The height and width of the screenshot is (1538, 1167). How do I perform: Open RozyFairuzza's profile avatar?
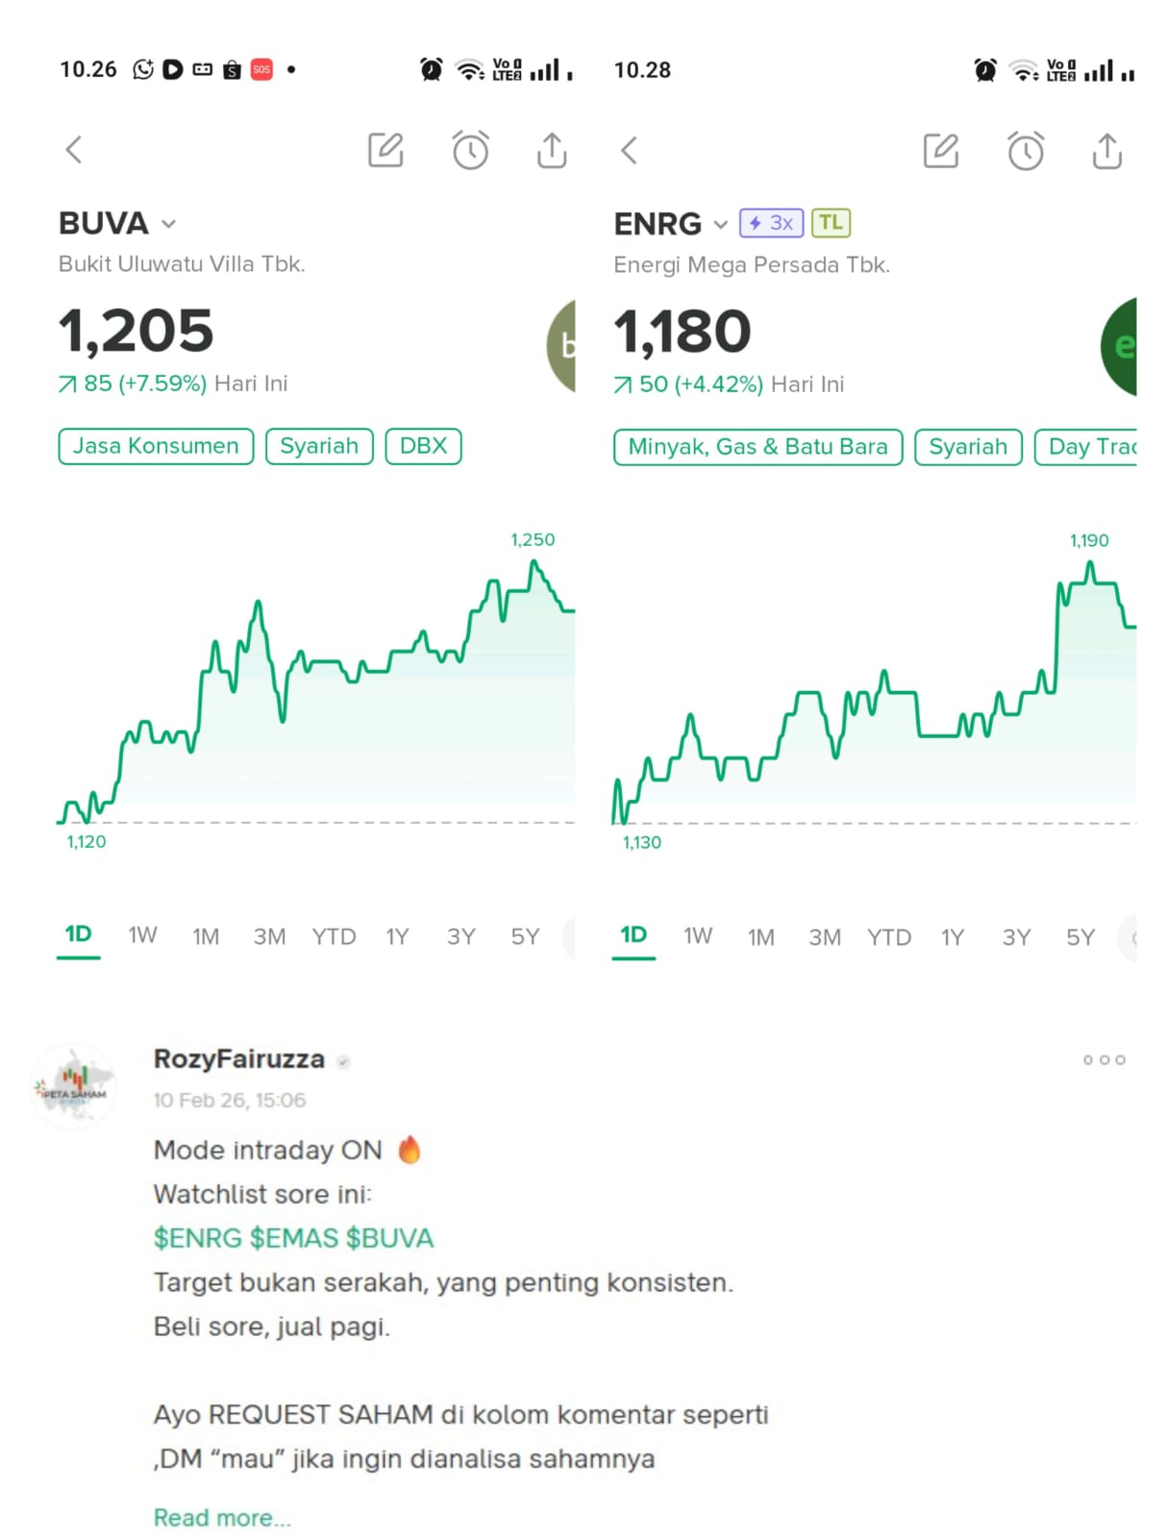click(75, 1088)
